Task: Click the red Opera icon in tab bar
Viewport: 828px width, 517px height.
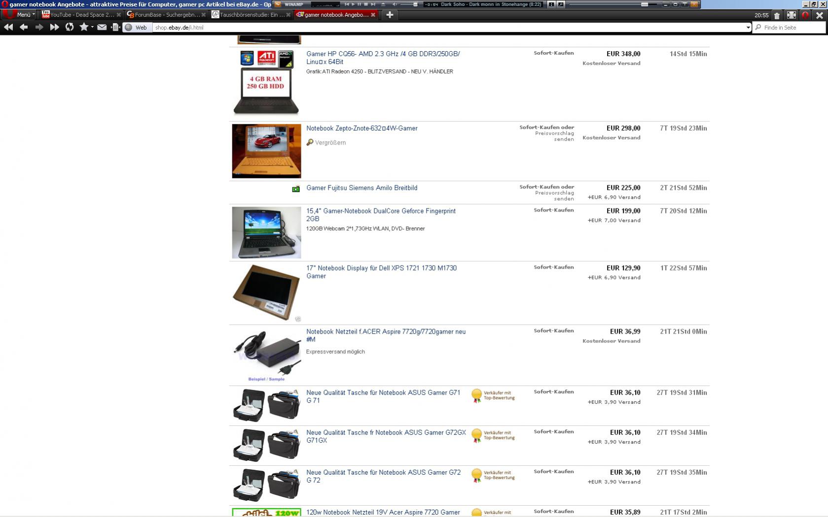Action: click(805, 15)
